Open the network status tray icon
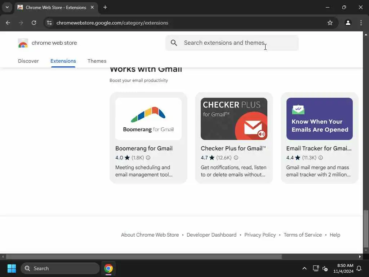The height and width of the screenshot is (277, 369). click(316, 268)
